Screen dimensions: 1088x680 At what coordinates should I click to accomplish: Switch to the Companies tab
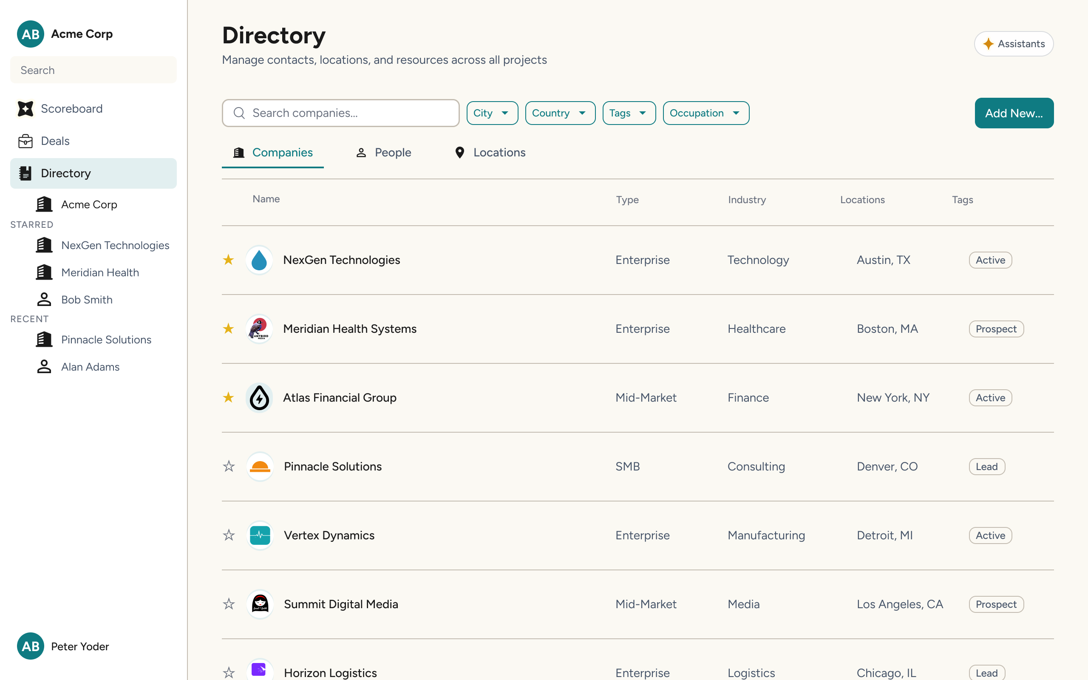(x=272, y=153)
